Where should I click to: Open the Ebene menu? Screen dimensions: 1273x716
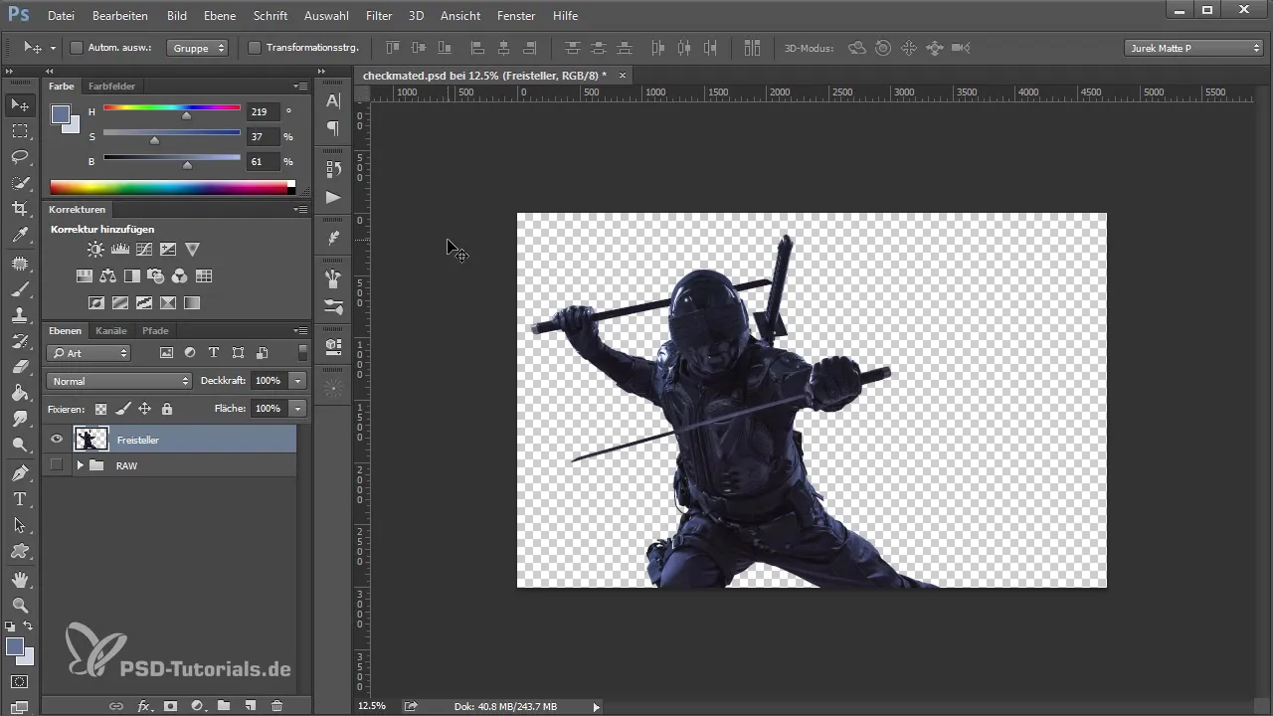220,16
